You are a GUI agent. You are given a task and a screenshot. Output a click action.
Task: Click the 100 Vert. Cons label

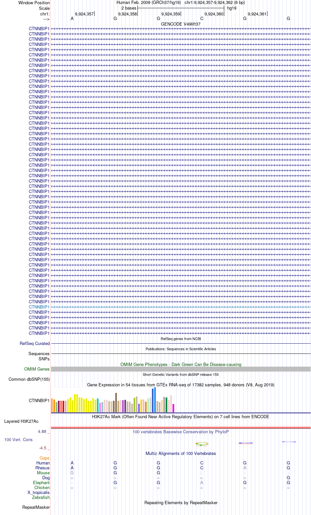tap(18, 440)
